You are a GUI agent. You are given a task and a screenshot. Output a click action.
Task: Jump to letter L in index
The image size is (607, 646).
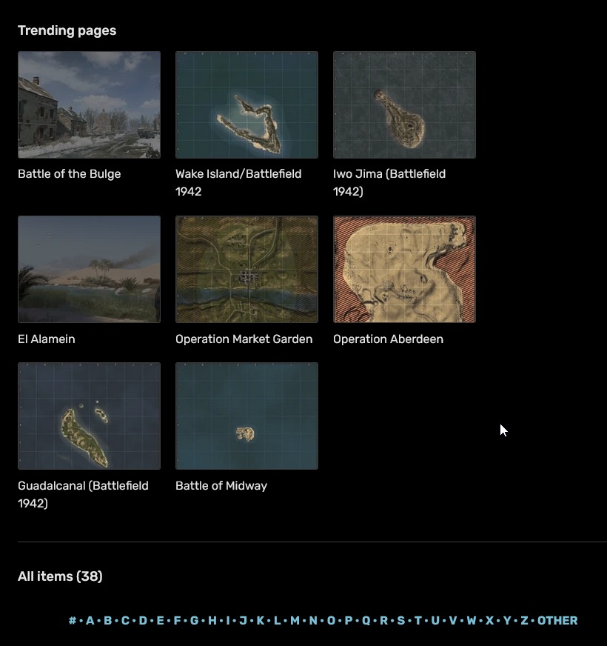point(277,621)
